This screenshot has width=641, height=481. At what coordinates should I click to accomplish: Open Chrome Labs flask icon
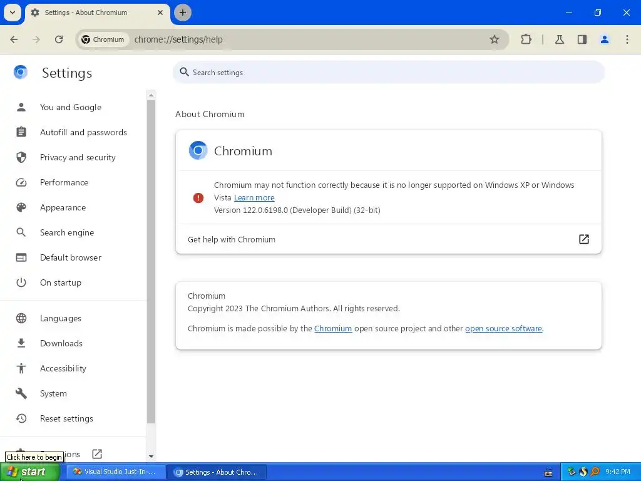coord(560,39)
